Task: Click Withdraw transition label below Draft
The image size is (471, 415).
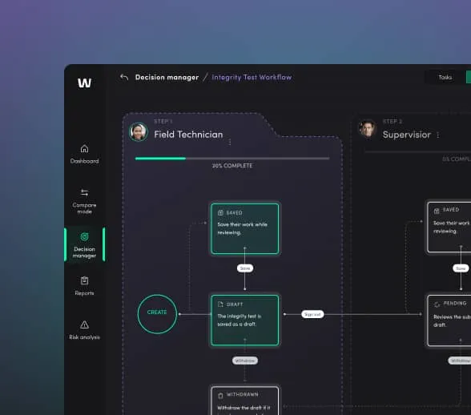Action: click(245, 361)
